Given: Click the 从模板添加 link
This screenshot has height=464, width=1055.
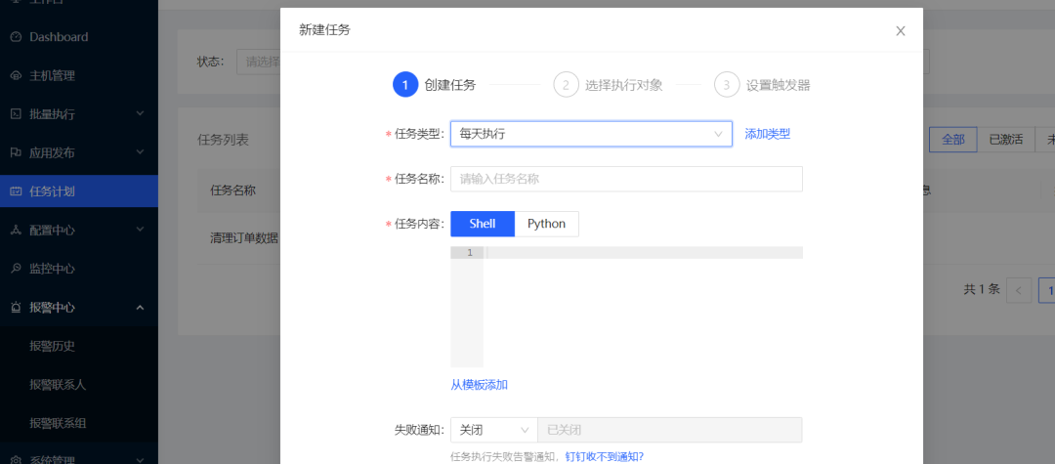Looking at the screenshot, I should 479,385.
